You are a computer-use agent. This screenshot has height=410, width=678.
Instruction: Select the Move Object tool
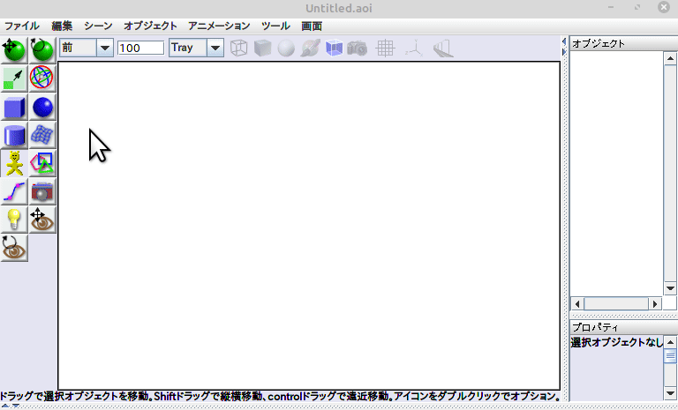(14, 50)
